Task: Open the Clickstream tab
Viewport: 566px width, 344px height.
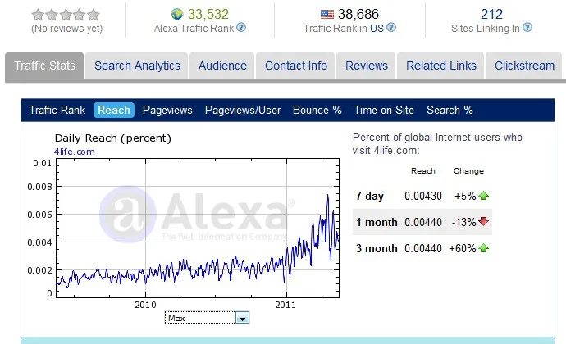Action: click(x=524, y=66)
